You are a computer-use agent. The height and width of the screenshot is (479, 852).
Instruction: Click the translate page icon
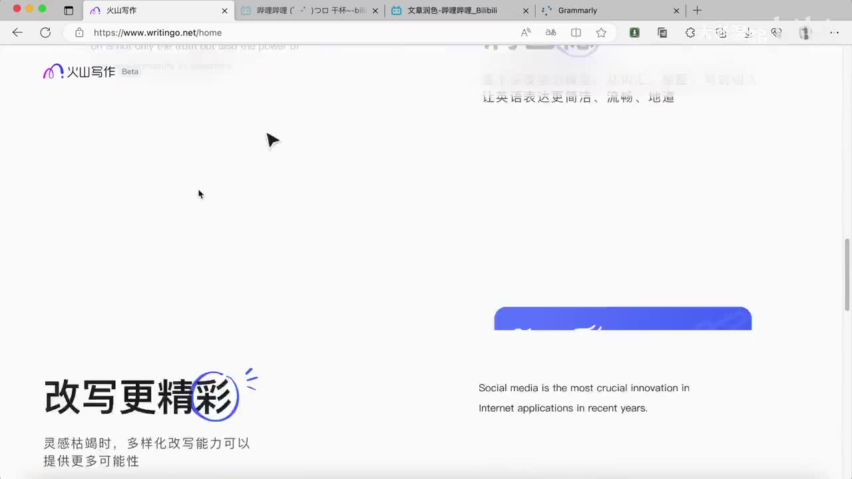pyautogui.click(x=550, y=33)
